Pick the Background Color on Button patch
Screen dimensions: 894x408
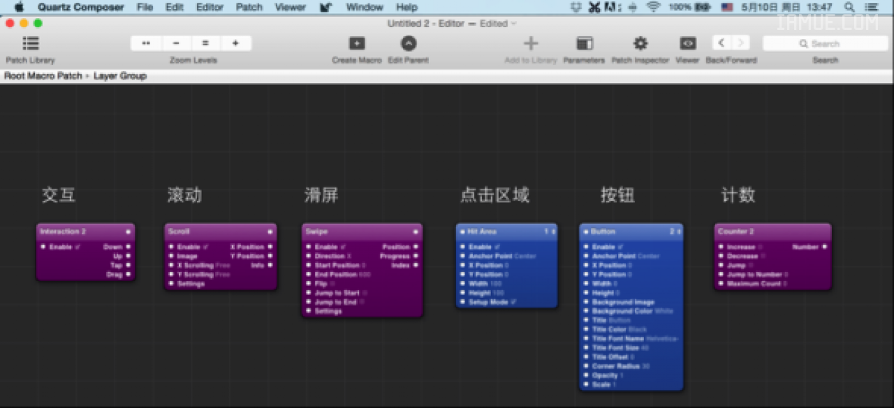664,311
